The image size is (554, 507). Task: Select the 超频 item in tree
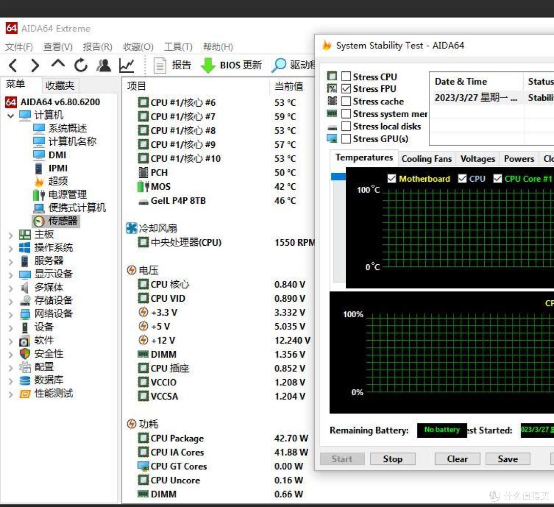coord(58,181)
